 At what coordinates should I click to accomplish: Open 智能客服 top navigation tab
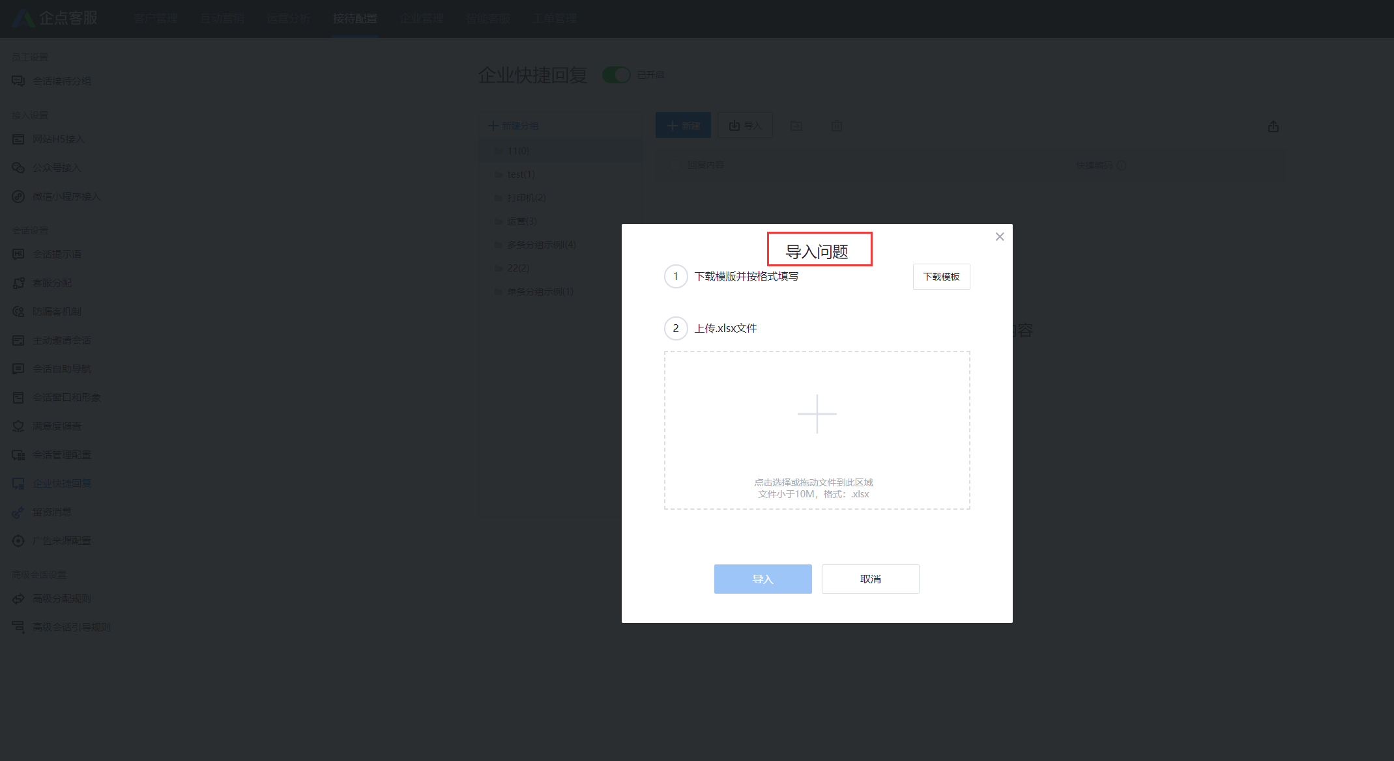click(x=488, y=19)
